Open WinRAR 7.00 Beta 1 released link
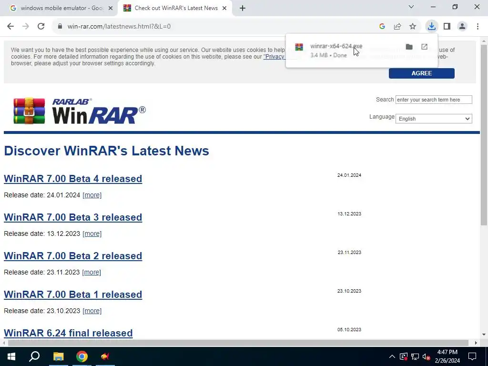 [73, 295]
